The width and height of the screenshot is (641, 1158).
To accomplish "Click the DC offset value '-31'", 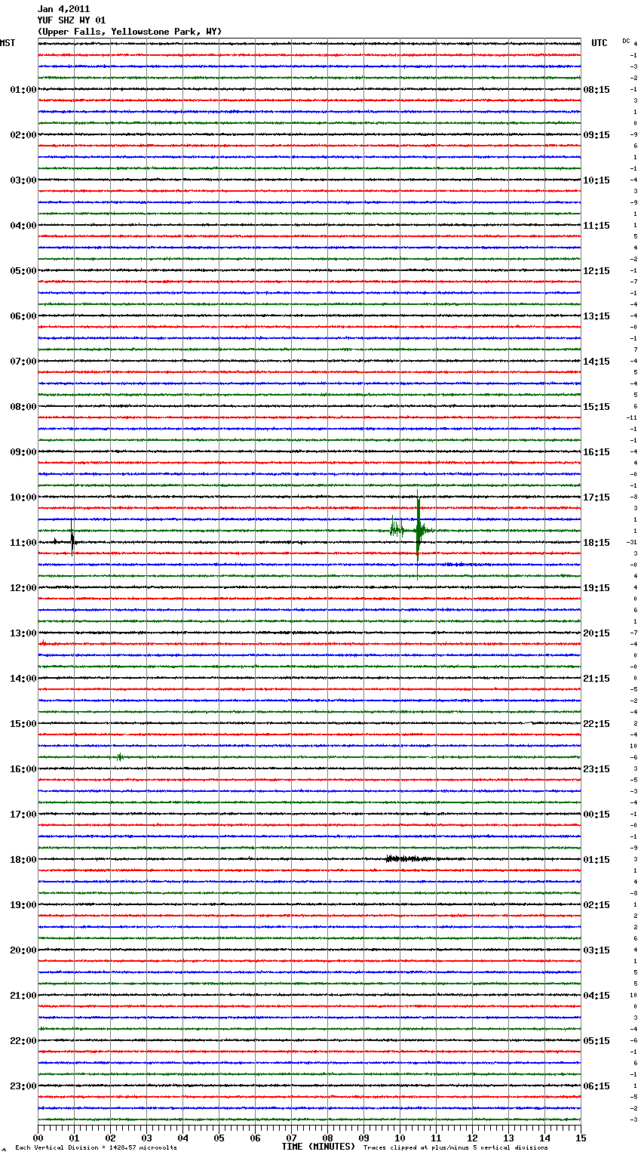I will (631, 543).
